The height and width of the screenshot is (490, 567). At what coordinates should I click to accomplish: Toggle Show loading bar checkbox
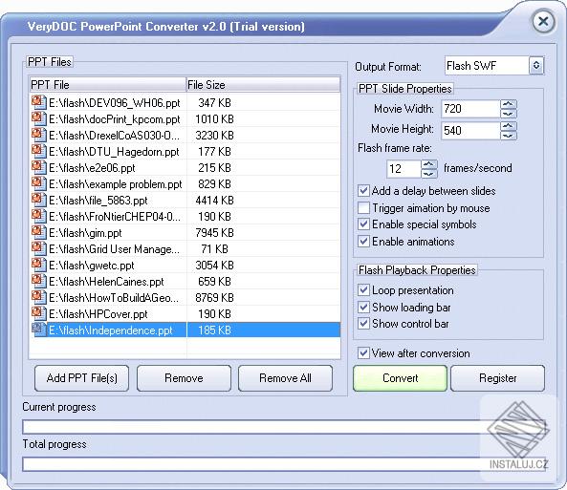363,308
